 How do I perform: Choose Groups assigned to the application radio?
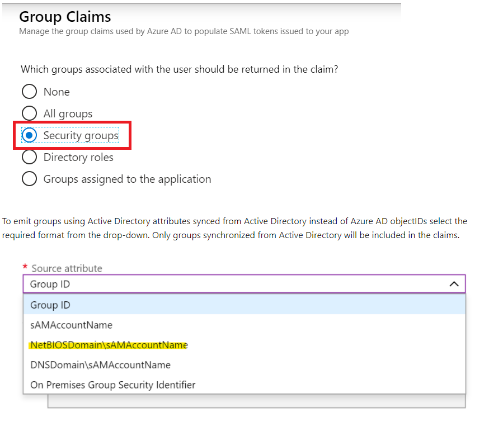click(29, 179)
